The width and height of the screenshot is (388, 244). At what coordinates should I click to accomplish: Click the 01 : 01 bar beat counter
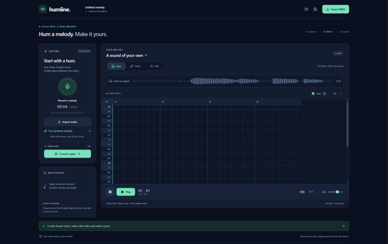[x=144, y=191]
